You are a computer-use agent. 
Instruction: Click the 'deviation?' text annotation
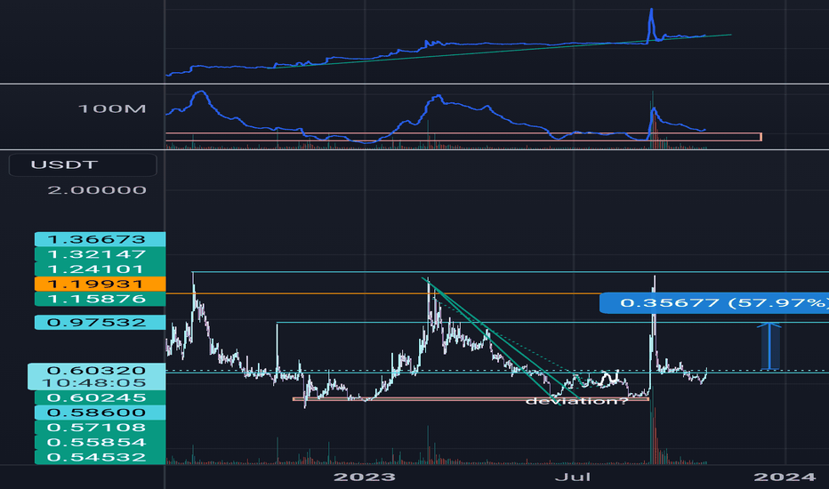(576, 401)
